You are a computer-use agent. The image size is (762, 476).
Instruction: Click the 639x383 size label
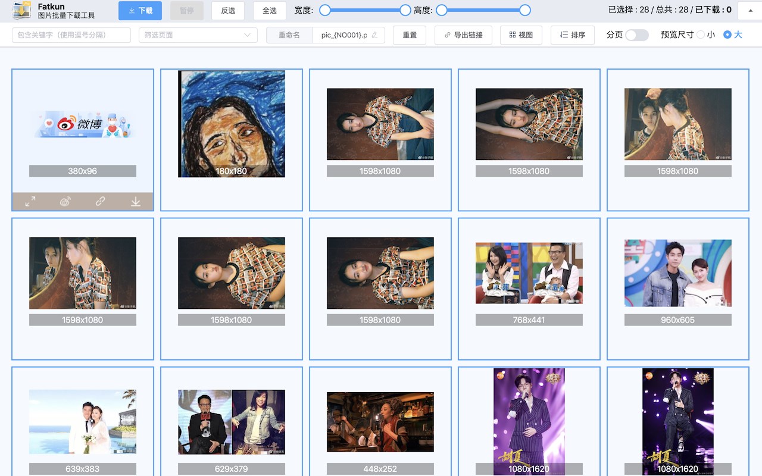tap(83, 469)
